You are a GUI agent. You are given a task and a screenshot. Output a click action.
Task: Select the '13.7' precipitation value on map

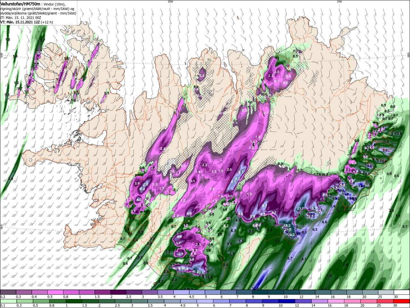pos(300,209)
